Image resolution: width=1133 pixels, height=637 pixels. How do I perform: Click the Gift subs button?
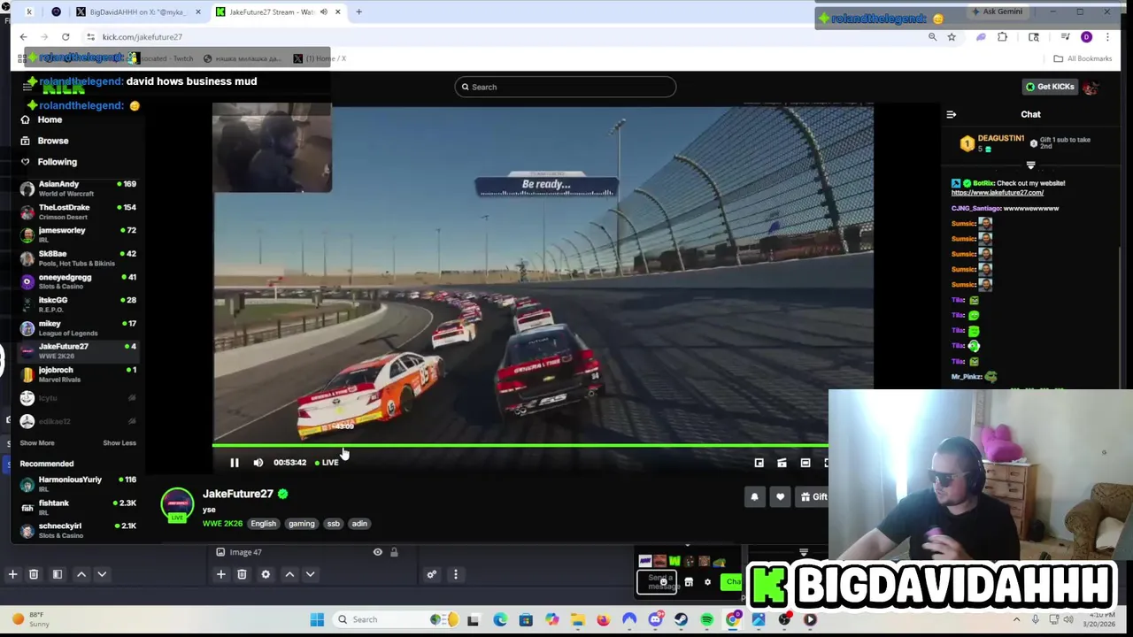tap(813, 497)
